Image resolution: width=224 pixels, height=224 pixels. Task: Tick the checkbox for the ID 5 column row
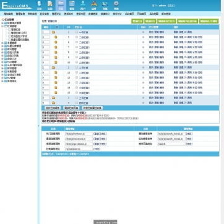(77, 37)
